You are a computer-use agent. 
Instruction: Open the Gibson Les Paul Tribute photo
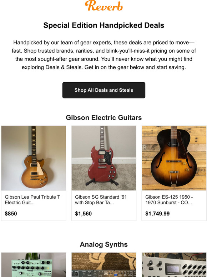pyautogui.click(x=34, y=158)
